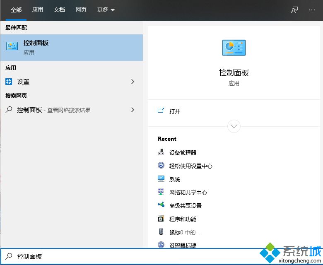Open Device Manager (设备管理器) from the Recent list

[x=183, y=153]
